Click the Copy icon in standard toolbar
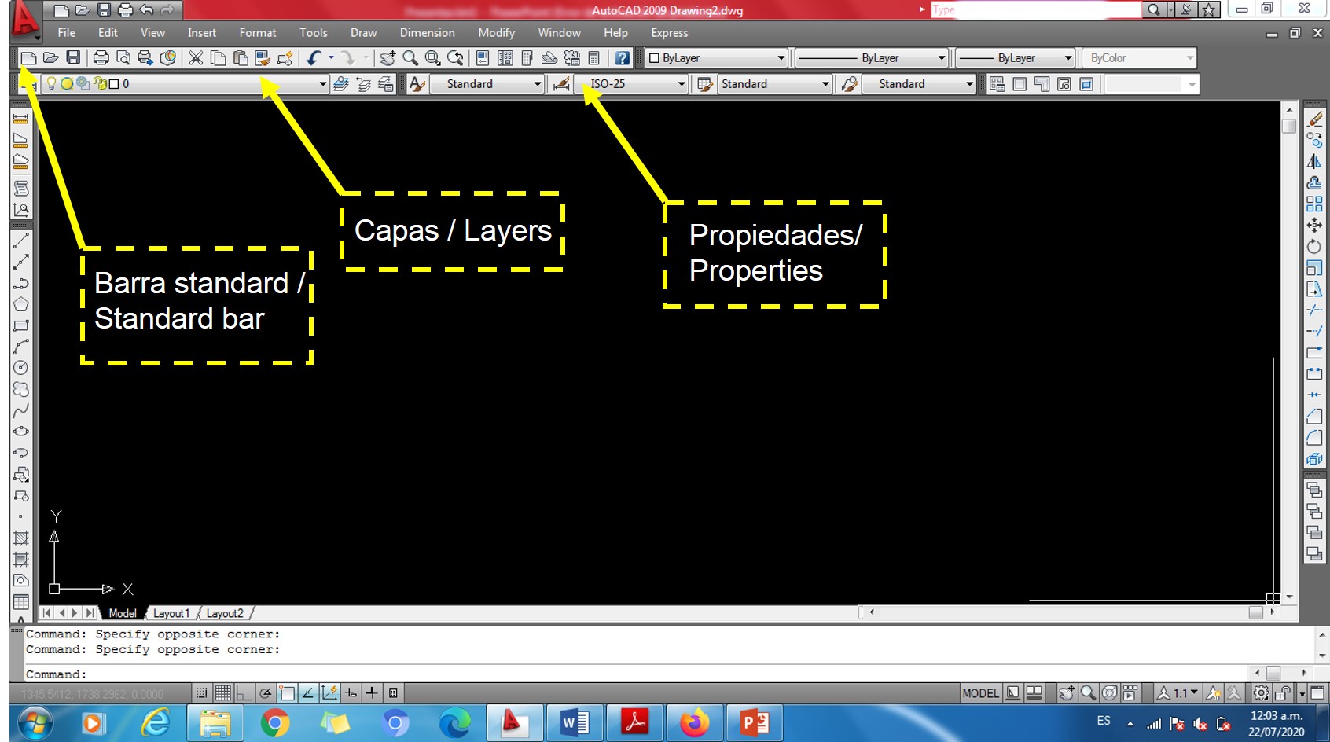Viewport: 1330px width, 742px height. tap(219, 58)
